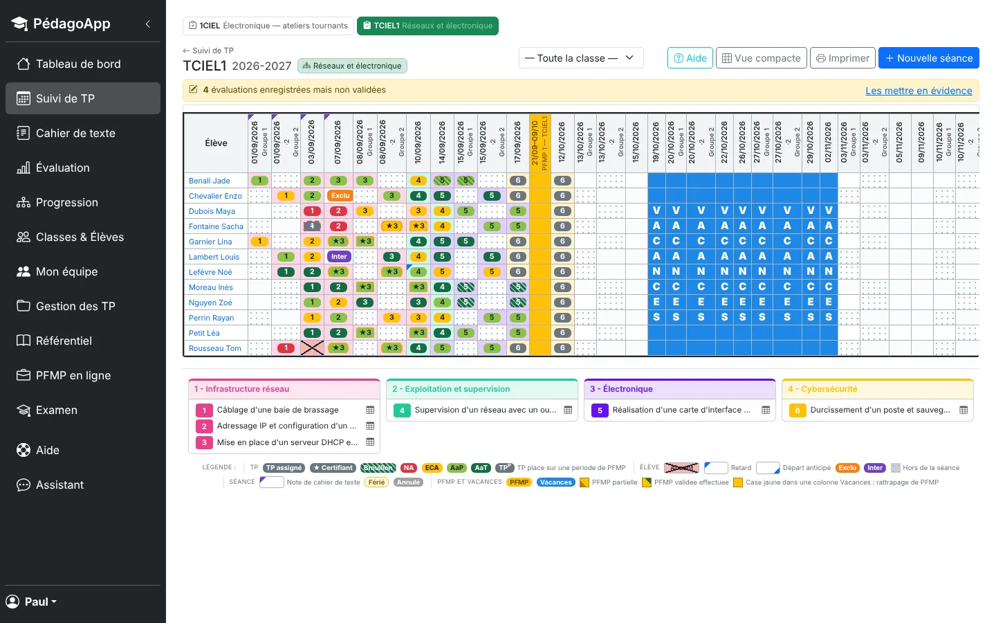Select the TCIEL1 Réseaux et électronique tab
Screen dimensions: 996x623
(x=427, y=26)
